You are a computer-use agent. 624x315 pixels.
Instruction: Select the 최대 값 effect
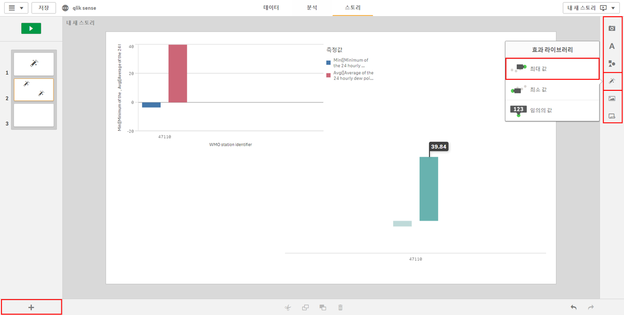pyautogui.click(x=552, y=69)
